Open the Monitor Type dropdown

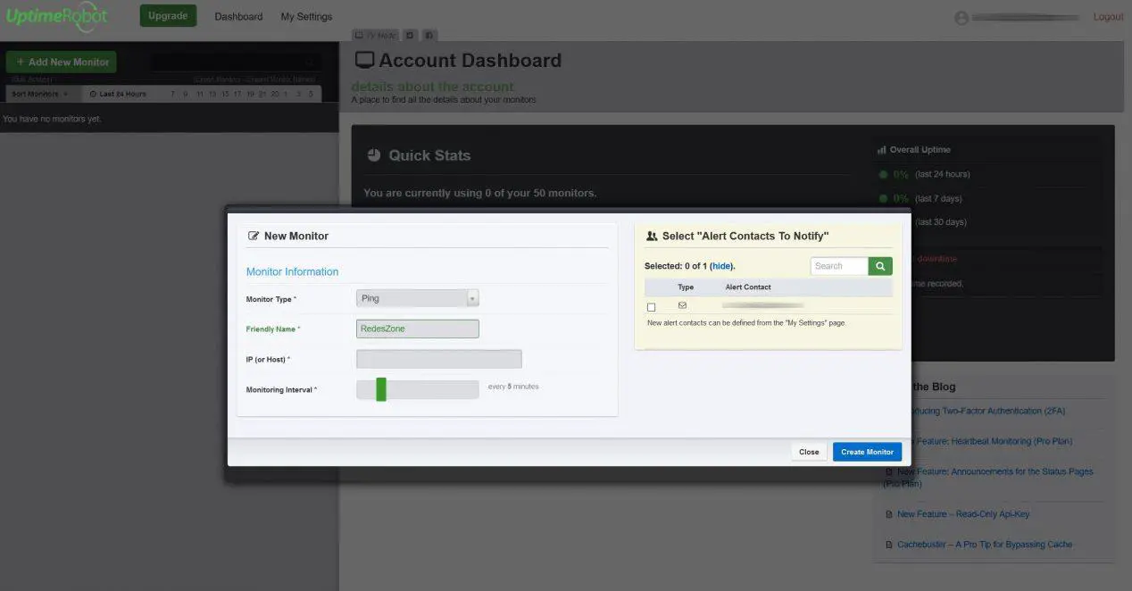[418, 298]
